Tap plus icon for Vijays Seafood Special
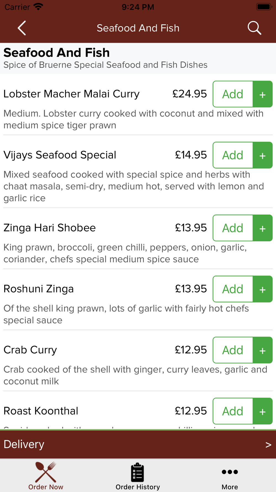This screenshot has height=492, width=276. coord(262,155)
